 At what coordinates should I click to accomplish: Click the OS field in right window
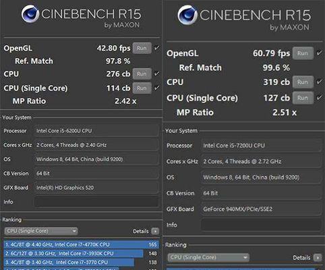(x=261, y=178)
